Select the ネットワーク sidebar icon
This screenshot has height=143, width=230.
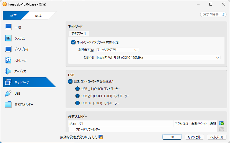pos(8,82)
